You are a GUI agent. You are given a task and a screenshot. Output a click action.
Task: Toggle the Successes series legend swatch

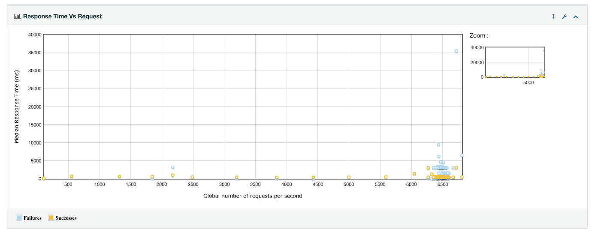[x=51, y=218]
